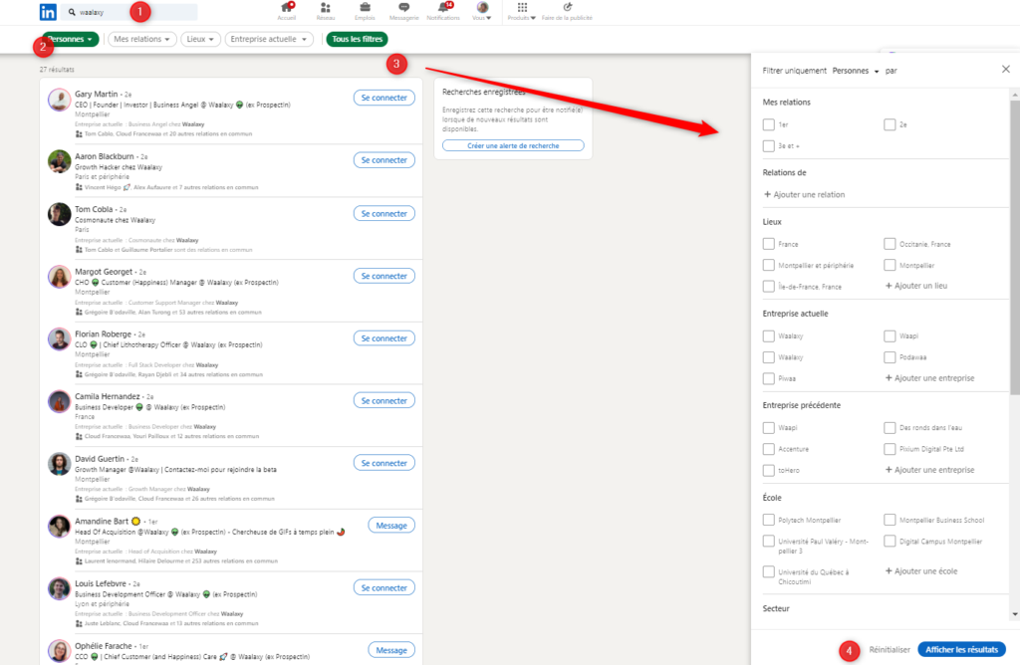Send a Message to Amandine Bart
Viewport: 1020px width, 665px height.
tap(390, 526)
